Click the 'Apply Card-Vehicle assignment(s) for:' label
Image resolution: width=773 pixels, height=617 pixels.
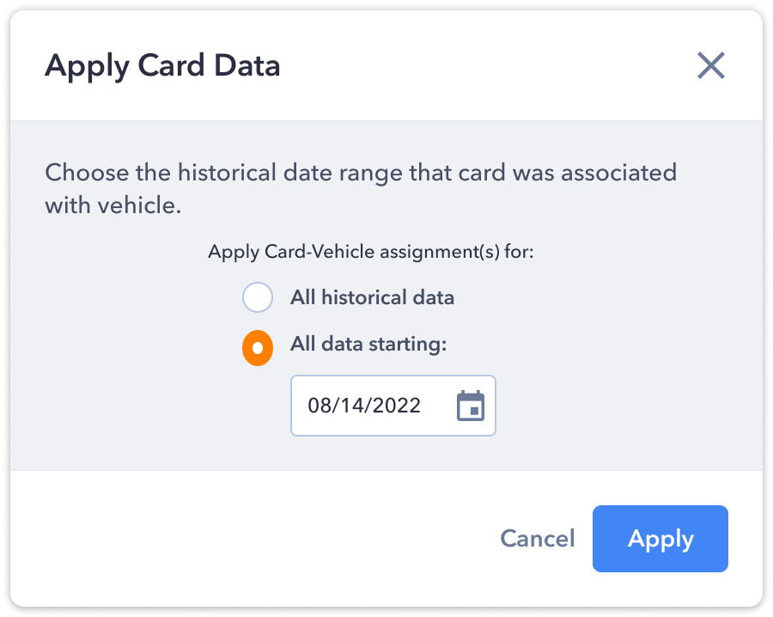[371, 252]
